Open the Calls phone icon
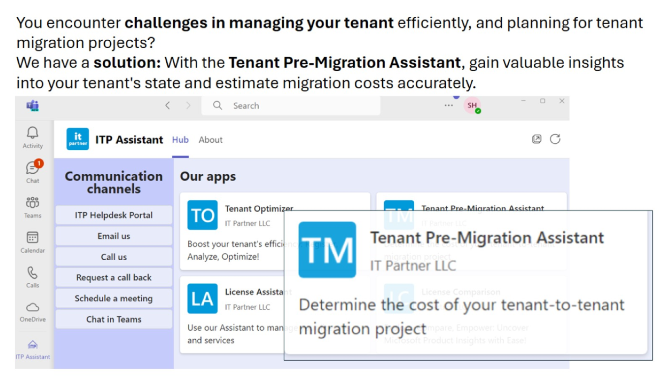The width and height of the screenshot is (672, 377). click(32, 272)
